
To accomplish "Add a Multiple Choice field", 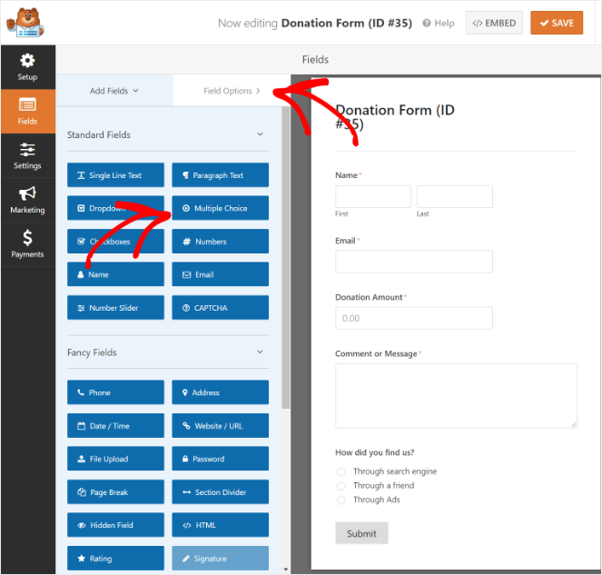I will pyautogui.click(x=220, y=208).
